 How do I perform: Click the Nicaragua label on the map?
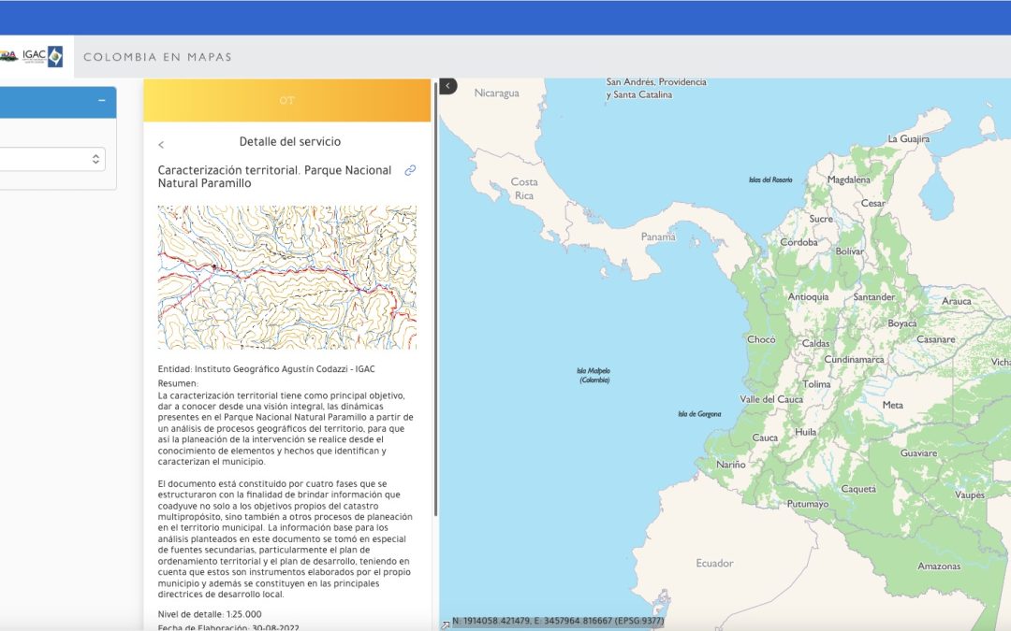[x=496, y=93]
